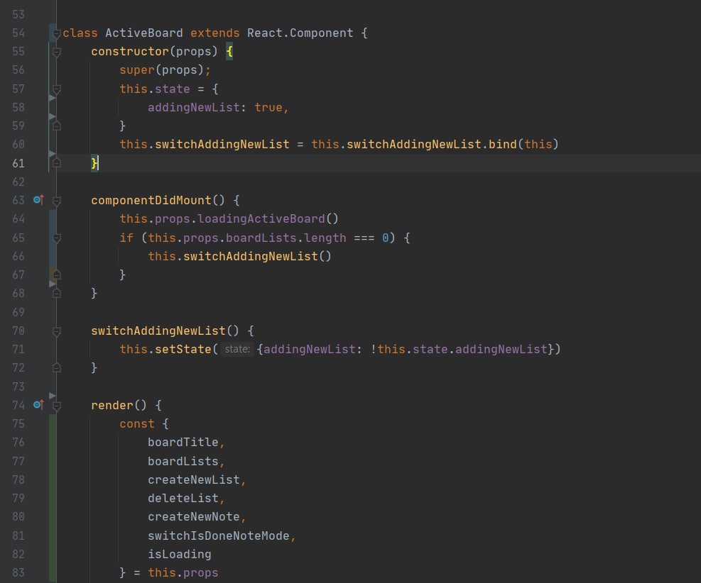Click fold end marker on line 72
701x583 pixels.
[57, 367]
